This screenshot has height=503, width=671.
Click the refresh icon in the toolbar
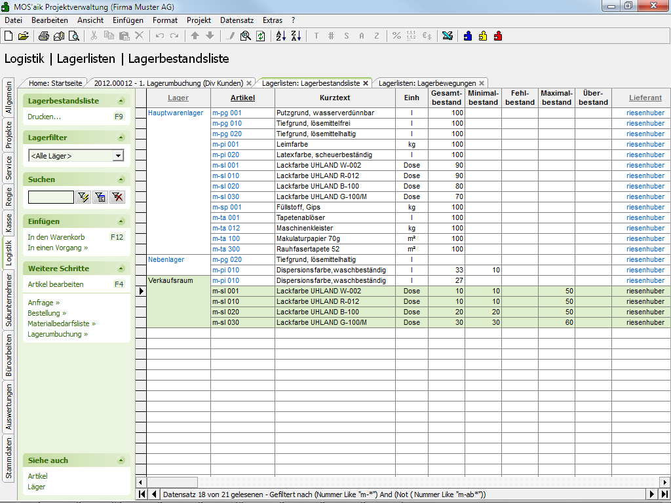click(x=261, y=36)
